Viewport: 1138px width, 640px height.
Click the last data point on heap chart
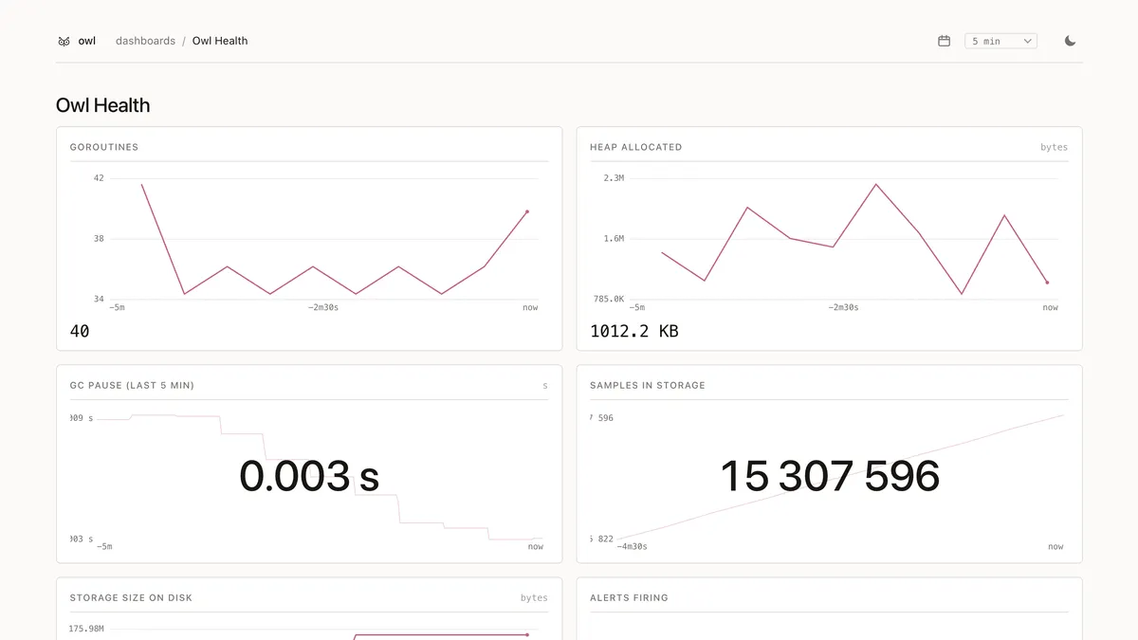pos(1047,283)
